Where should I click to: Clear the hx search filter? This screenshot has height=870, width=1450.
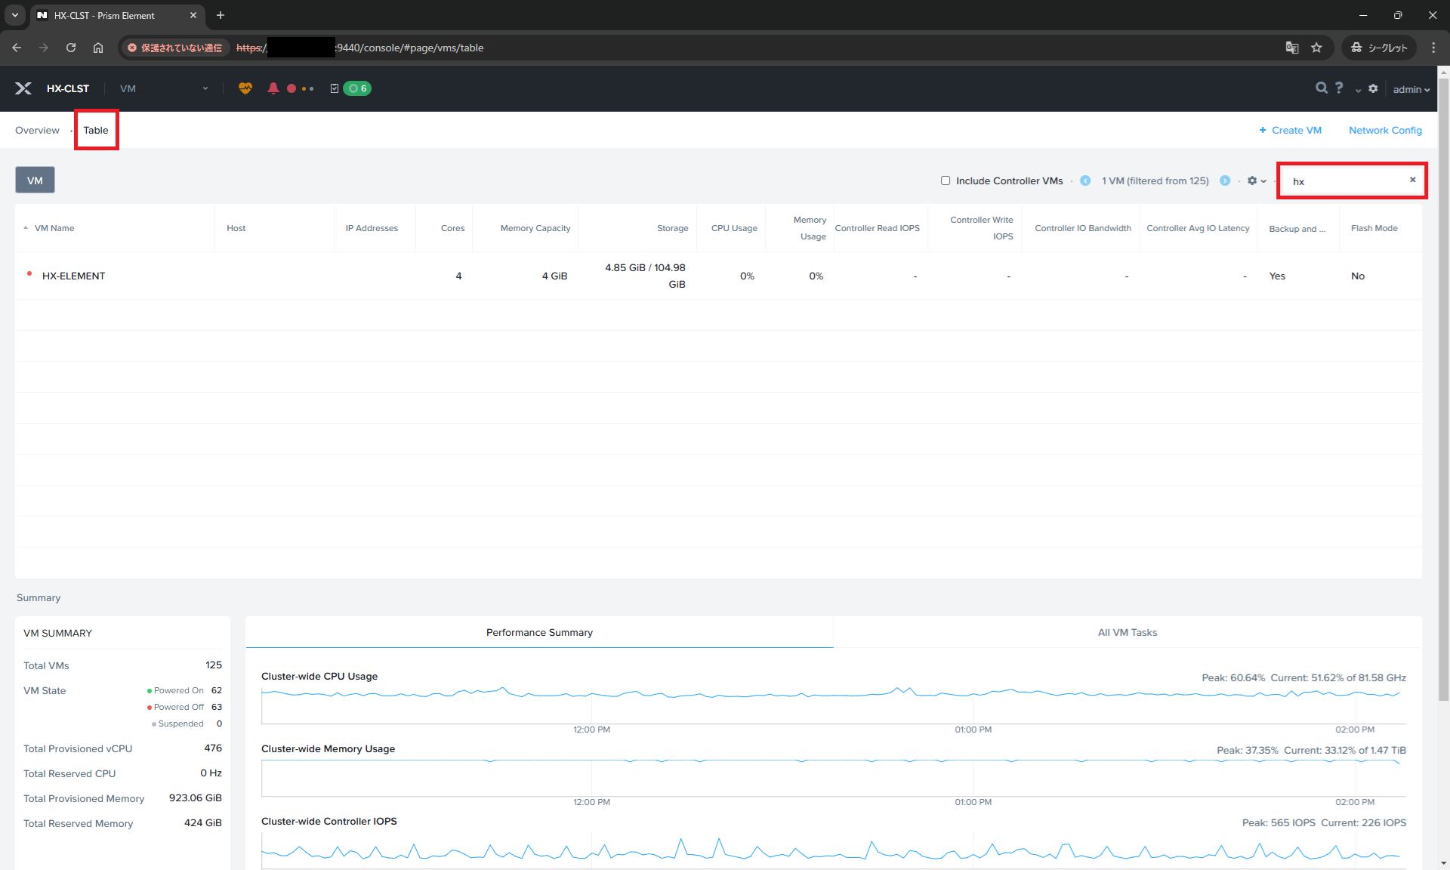(1412, 180)
